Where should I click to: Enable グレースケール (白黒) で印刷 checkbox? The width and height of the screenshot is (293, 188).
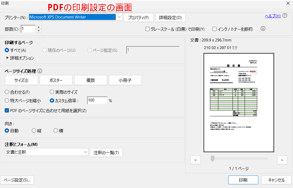[x=147, y=29]
